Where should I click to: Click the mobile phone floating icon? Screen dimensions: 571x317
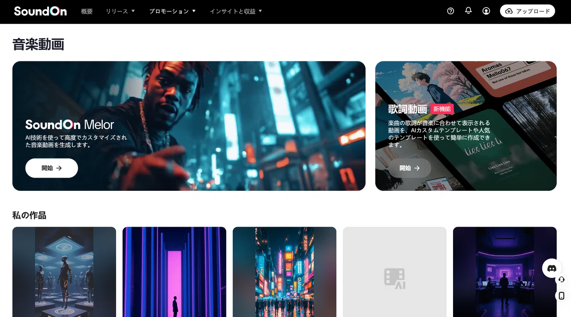[561, 296]
